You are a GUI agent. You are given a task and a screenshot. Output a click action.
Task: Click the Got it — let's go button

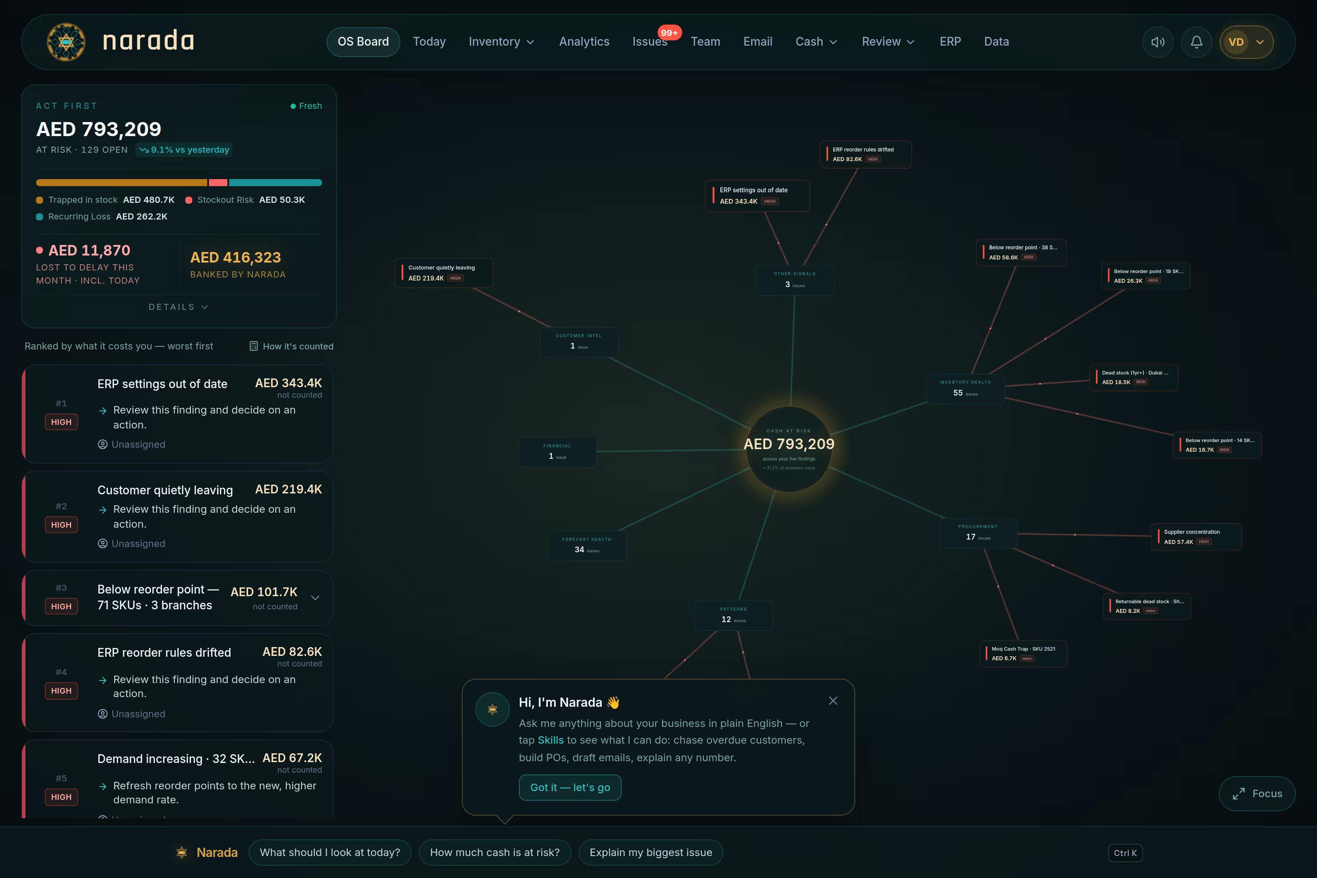(570, 787)
